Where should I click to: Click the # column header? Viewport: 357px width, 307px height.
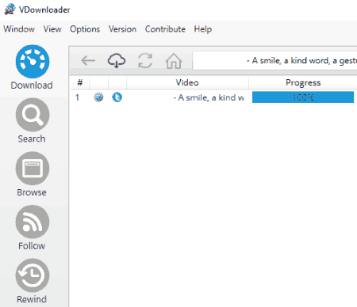[80, 82]
